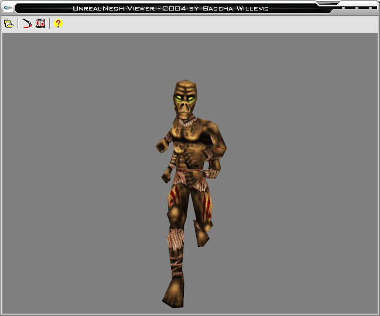Open the animation filmstrip icon
380x316 pixels.
[x=40, y=23]
